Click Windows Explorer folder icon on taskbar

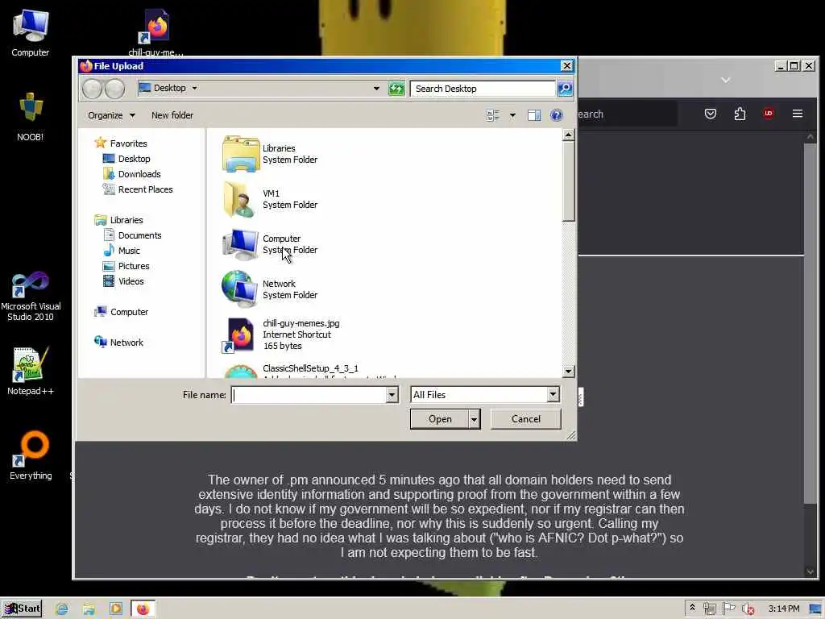coord(89,609)
